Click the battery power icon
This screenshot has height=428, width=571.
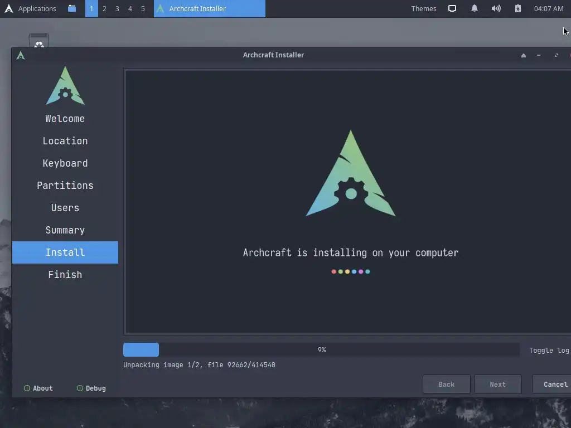click(518, 8)
